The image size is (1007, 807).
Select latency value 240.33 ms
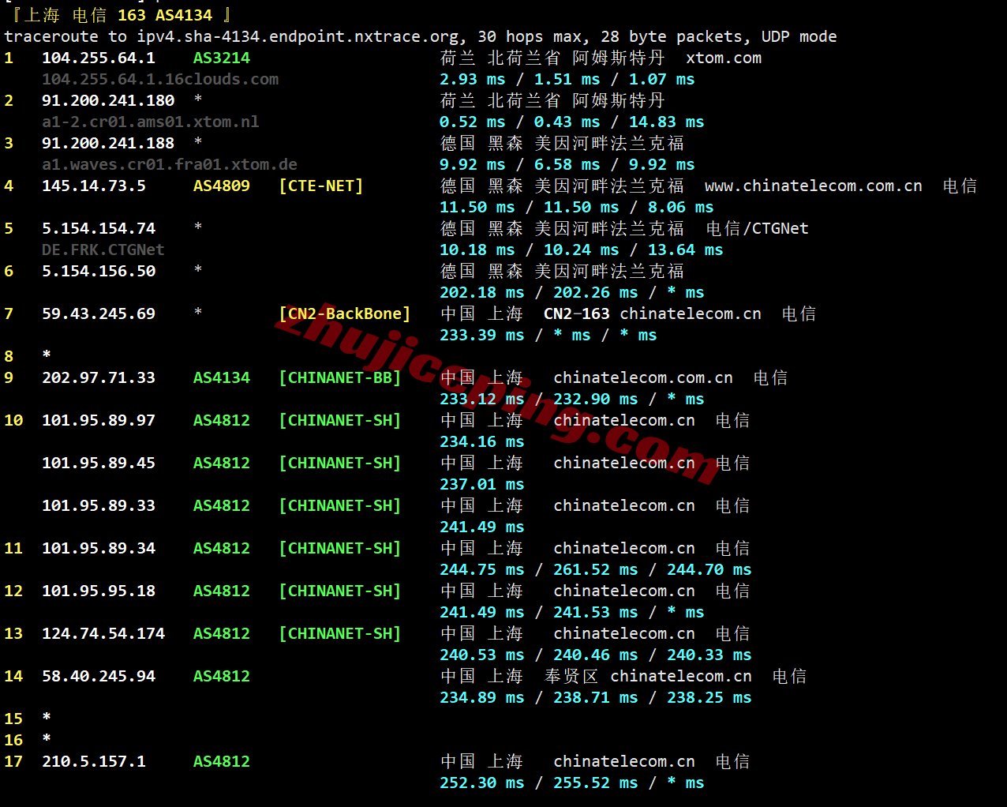[709, 655]
